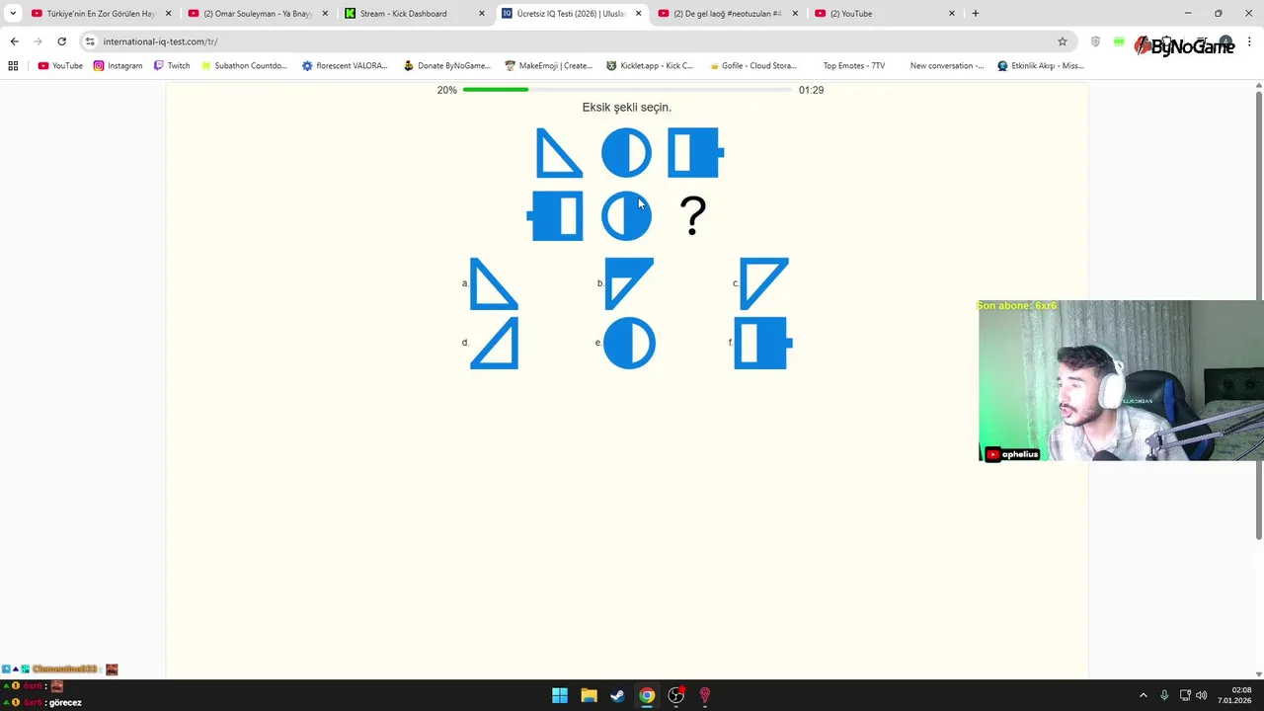The width and height of the screenshot is (1264, 711).
Task: Open the tab search dropdown
Action: tap(13, 13)
